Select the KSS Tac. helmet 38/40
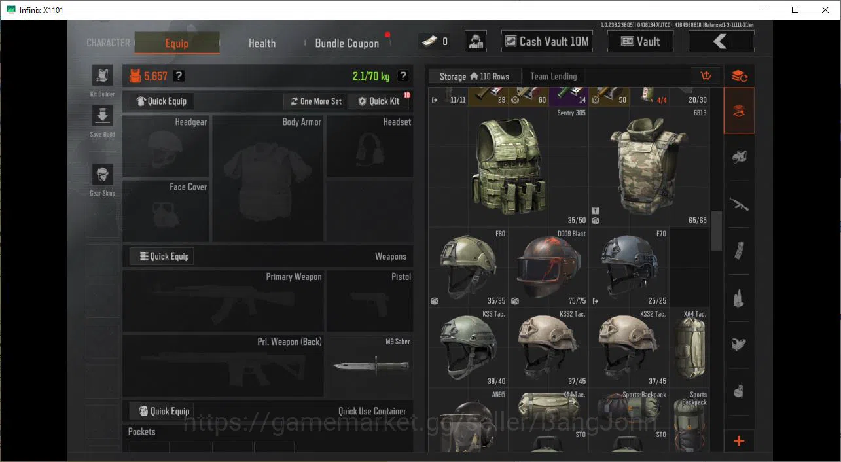Viewport: 841px width, 462px height. coord(469,347)
